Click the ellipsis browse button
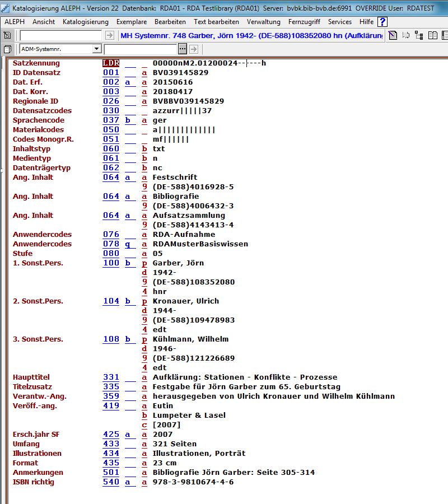The width and height of the screenshot is (448, 504). coord(182,49)
